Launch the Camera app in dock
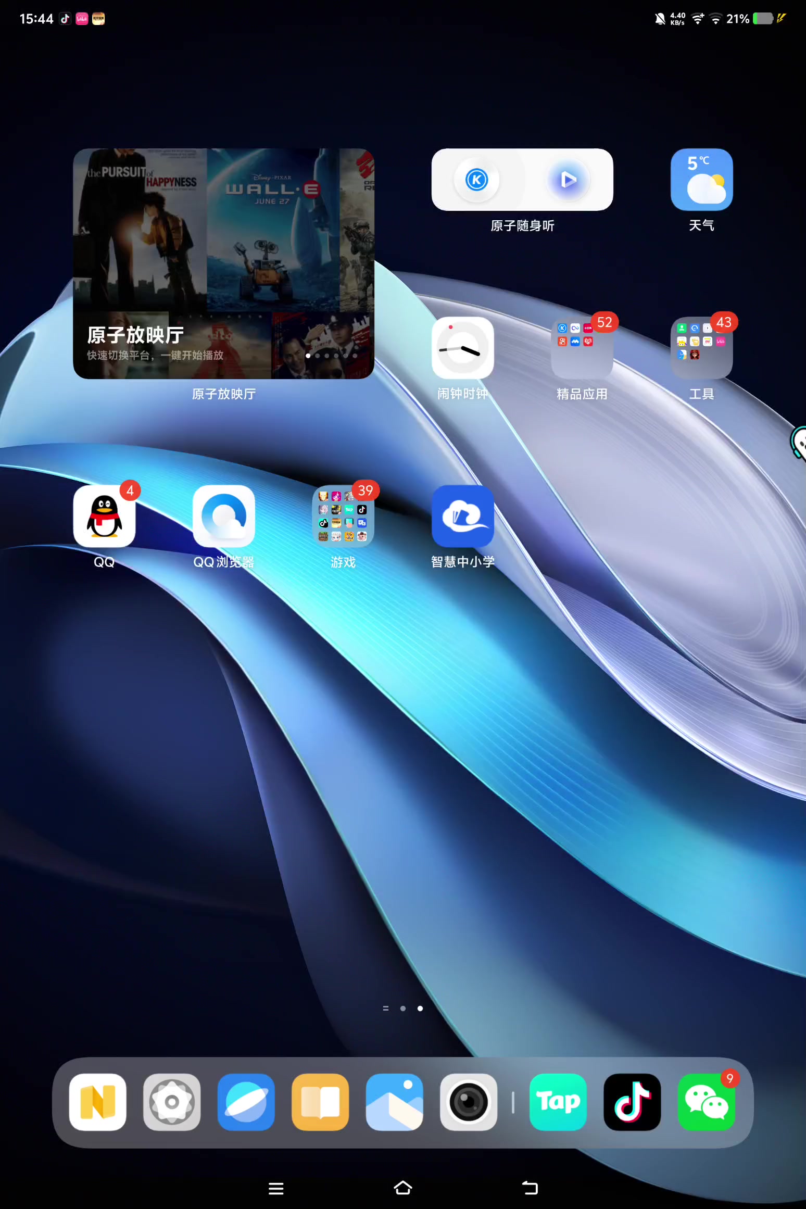This screenshot has height=1209, width=806. click(468, 1102)
